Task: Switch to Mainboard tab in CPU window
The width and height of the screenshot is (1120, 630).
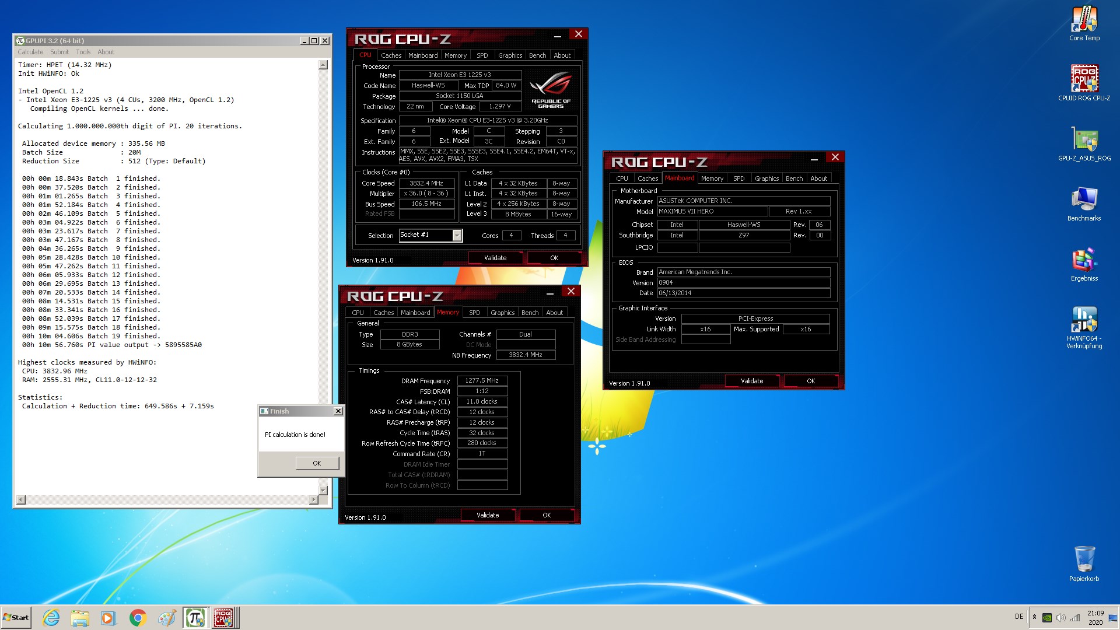Action: pyautogui.click(x=423, y=55)
